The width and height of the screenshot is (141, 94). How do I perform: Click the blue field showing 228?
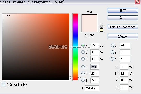click(x=94, y=80)
